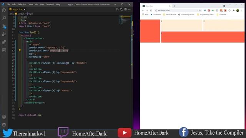Click the papayawhip grid item 3
This screenshot has height=138, width=246.
224,25
